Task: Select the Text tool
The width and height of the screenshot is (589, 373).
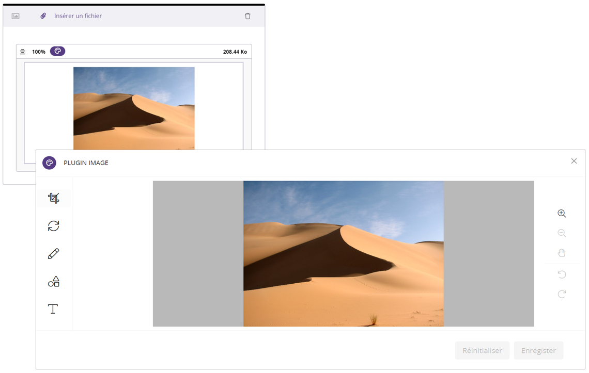Action: coord(53,309)
